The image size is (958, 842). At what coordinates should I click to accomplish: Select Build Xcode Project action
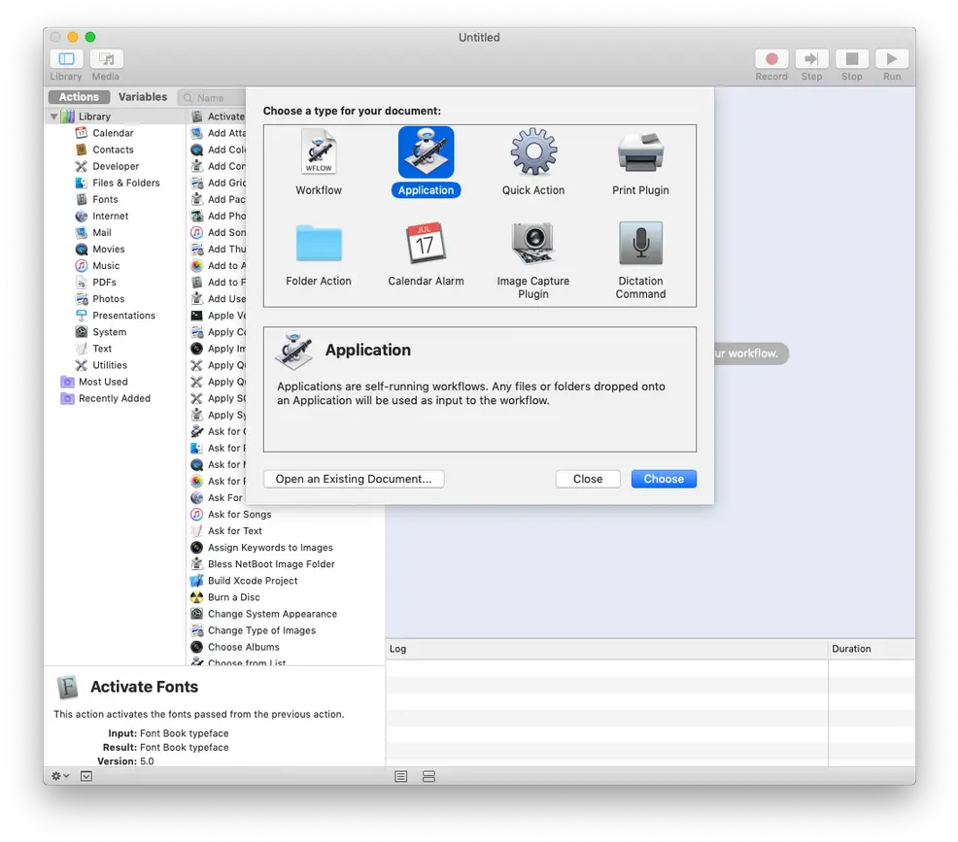253,580
